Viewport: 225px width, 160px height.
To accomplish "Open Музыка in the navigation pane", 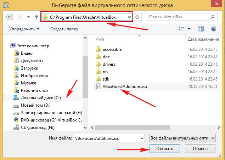I will pos(25,83).
